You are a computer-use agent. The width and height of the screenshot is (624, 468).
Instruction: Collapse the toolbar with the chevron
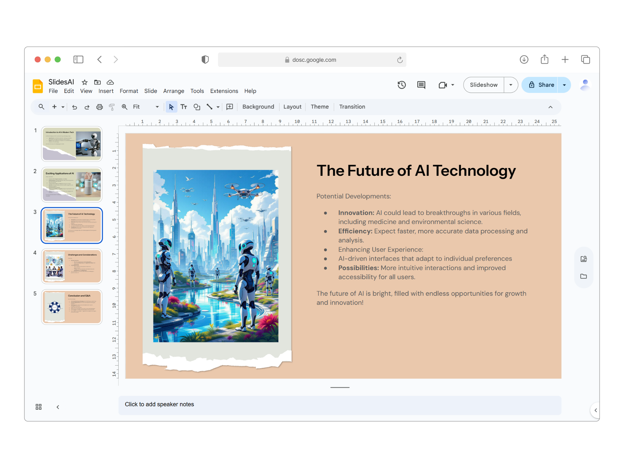(x=551, y=107)
